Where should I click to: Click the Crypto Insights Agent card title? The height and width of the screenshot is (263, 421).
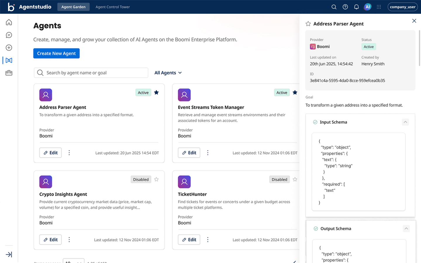point(63,194)
